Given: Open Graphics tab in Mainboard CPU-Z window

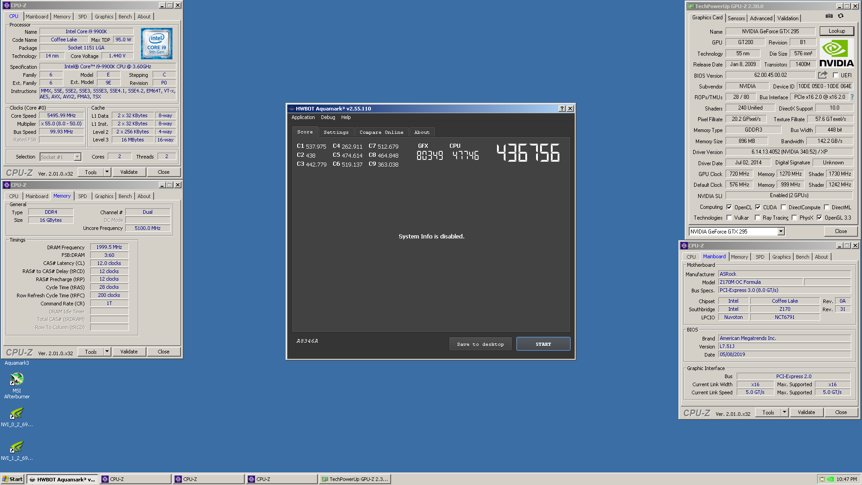Looking at the screenshot, I should 781,257.
